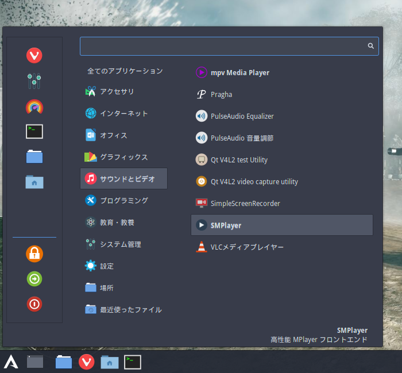Viewport: 402px width, 373px height.
Task: Click the search magnifier icon
Action: [370, 46]
